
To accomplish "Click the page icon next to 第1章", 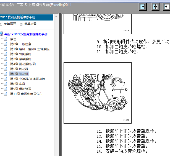I will [6, 49].
